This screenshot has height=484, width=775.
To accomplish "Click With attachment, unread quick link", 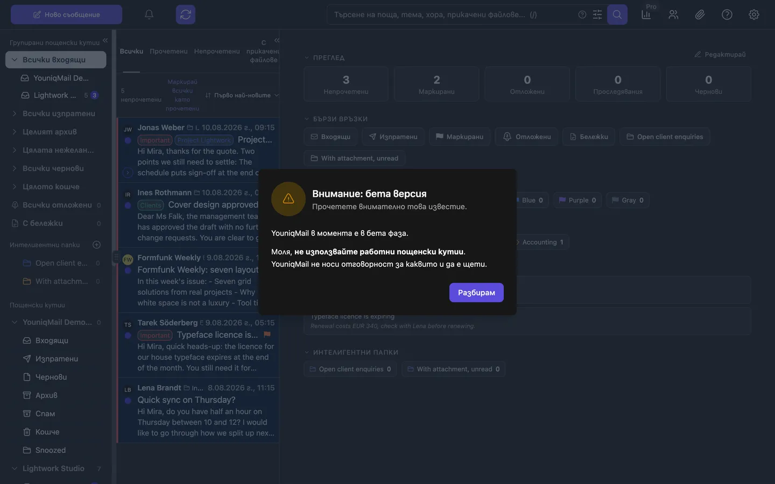I will tap(355, 158).
